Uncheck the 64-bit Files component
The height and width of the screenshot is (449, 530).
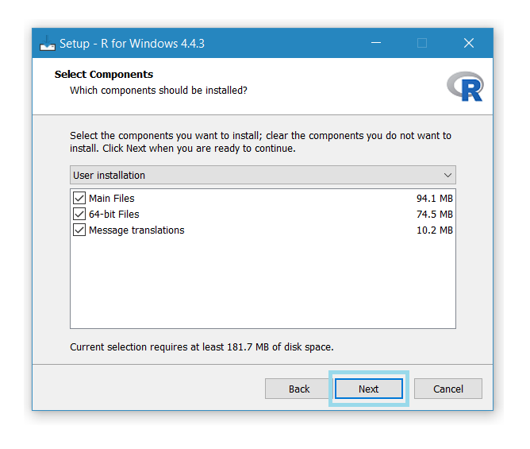click(79, 214)
